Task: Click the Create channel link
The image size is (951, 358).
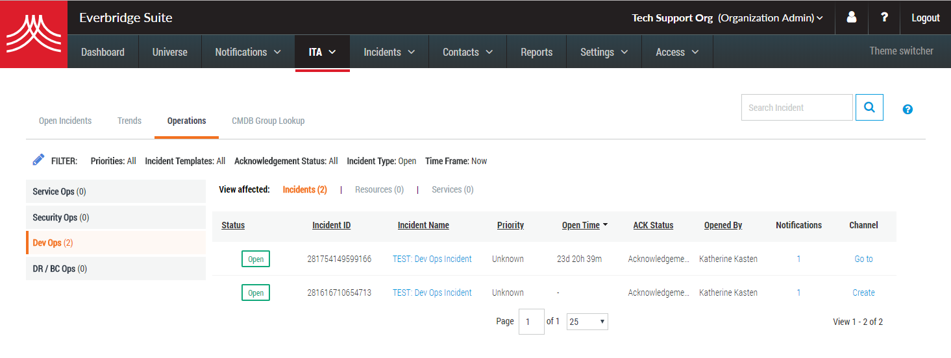Action: click(863, 292)
